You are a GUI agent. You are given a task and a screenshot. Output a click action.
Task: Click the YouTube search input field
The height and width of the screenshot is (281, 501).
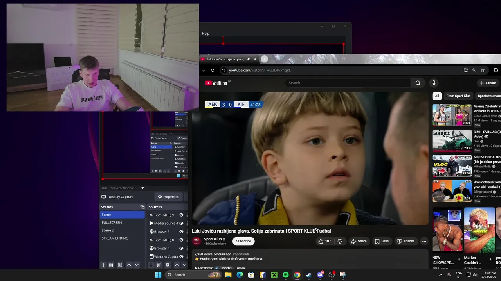(x=348, y=83)
